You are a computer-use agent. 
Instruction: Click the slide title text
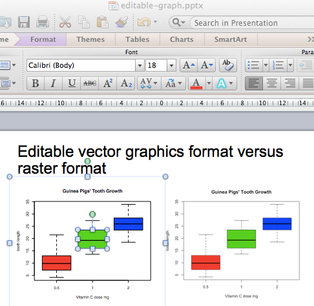(150, 159)
